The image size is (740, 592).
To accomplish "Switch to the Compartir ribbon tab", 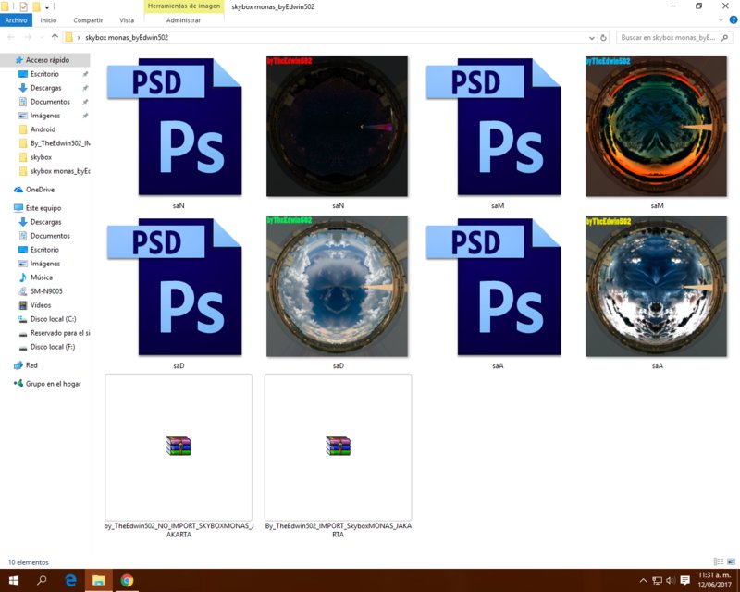I will 88,20.
